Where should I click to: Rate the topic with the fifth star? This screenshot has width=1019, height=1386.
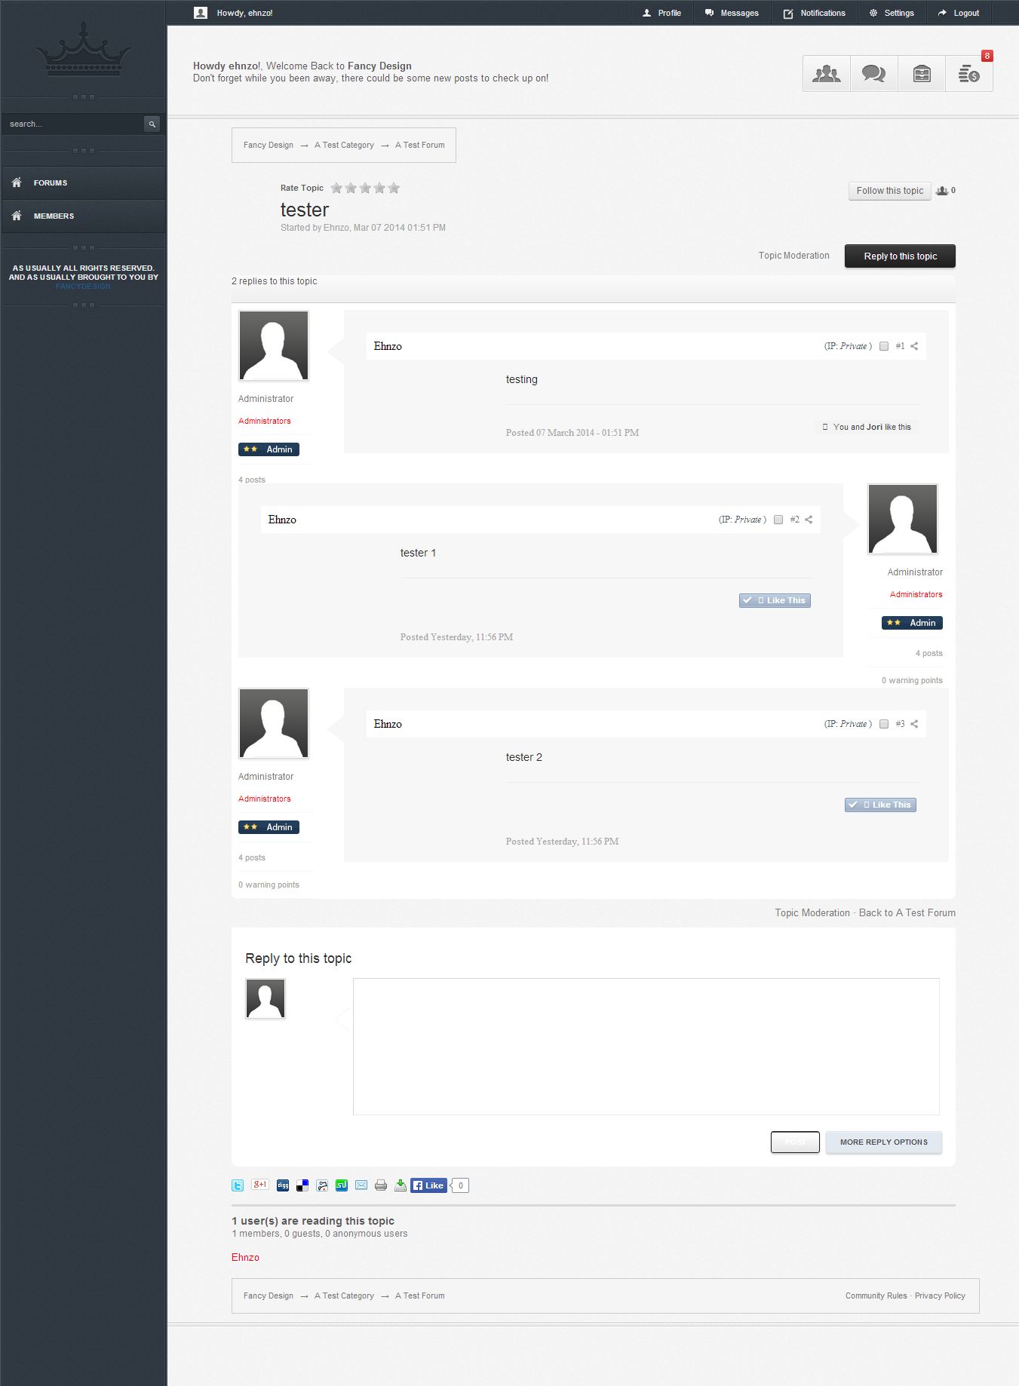394,189
